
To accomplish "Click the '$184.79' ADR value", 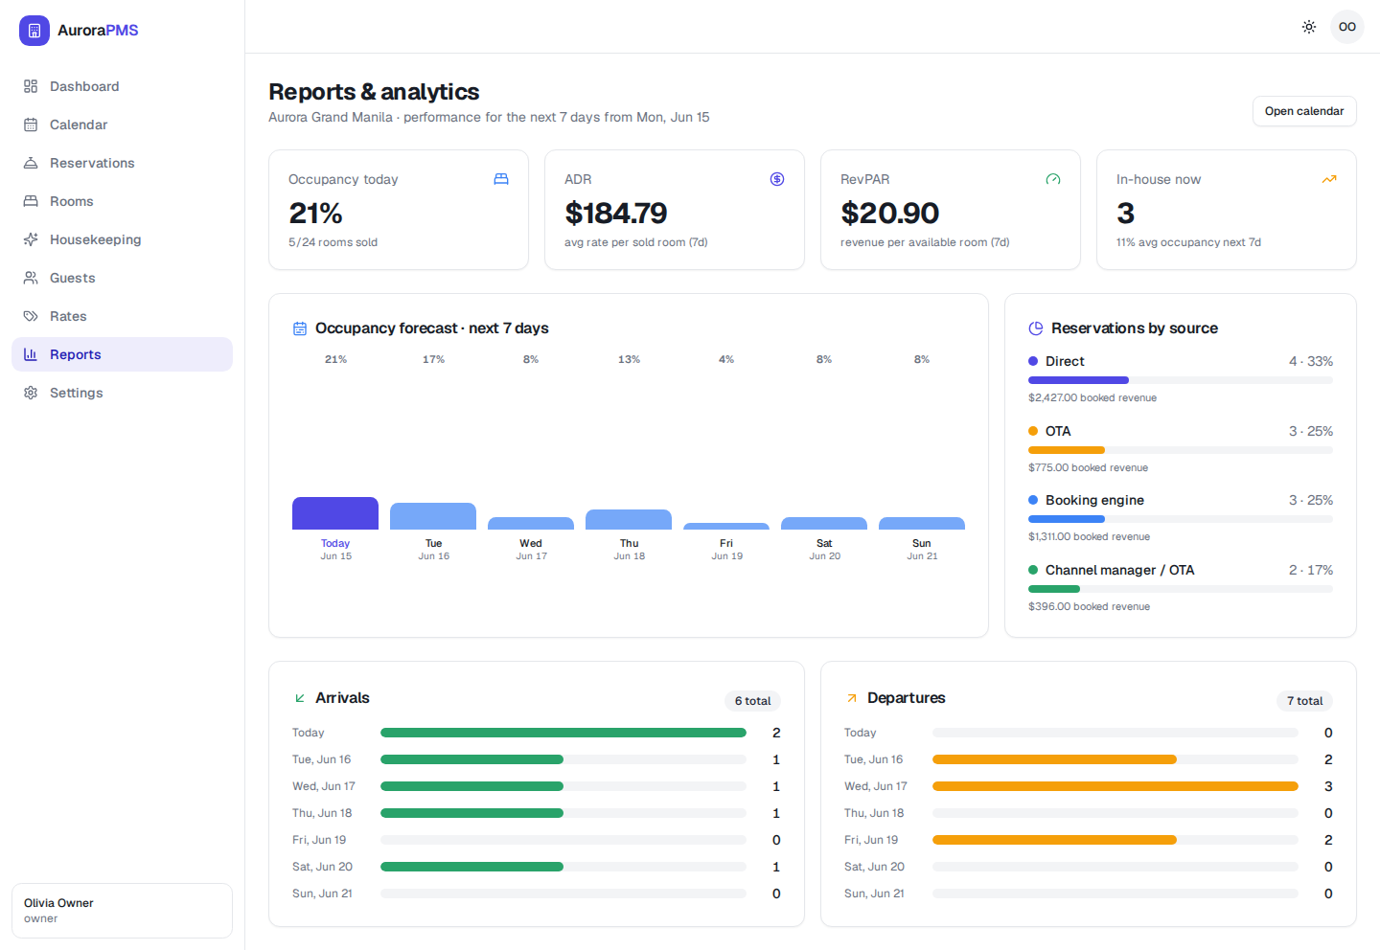I will point(616,213).
